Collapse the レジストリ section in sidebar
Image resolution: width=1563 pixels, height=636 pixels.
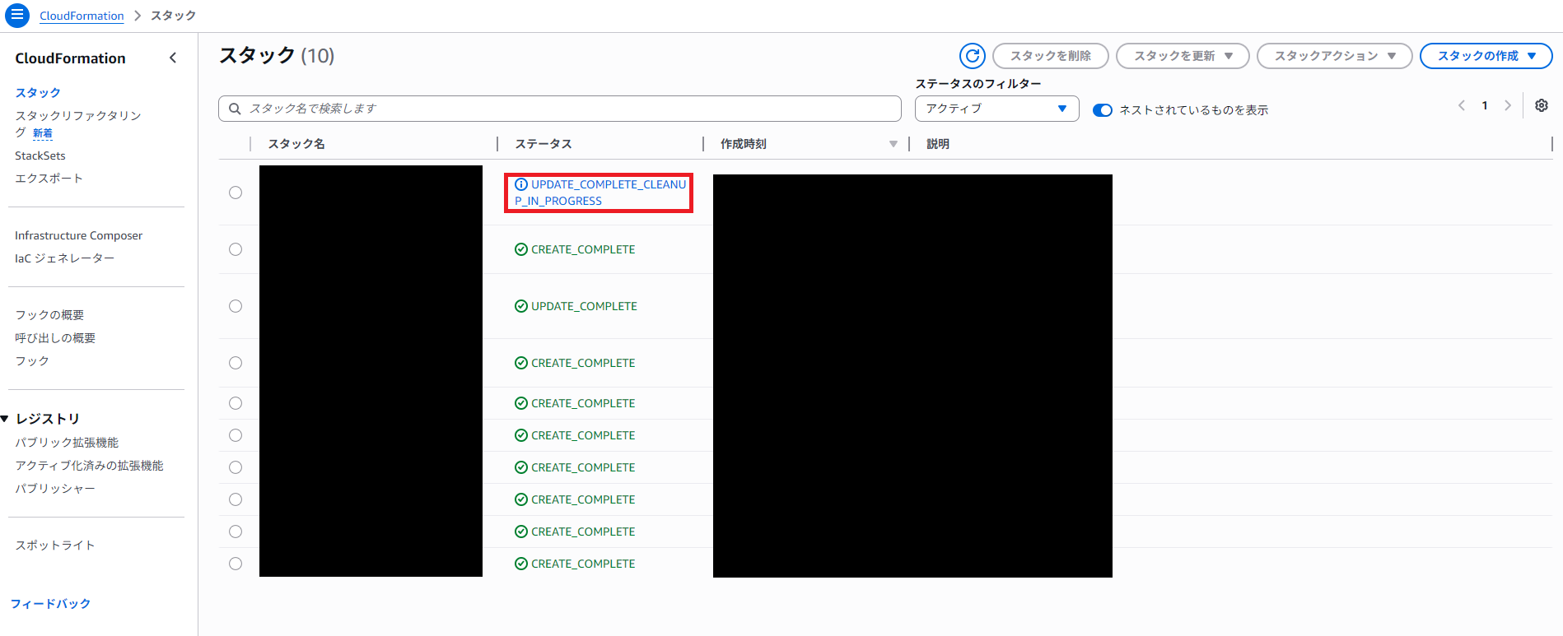[5, 419]
